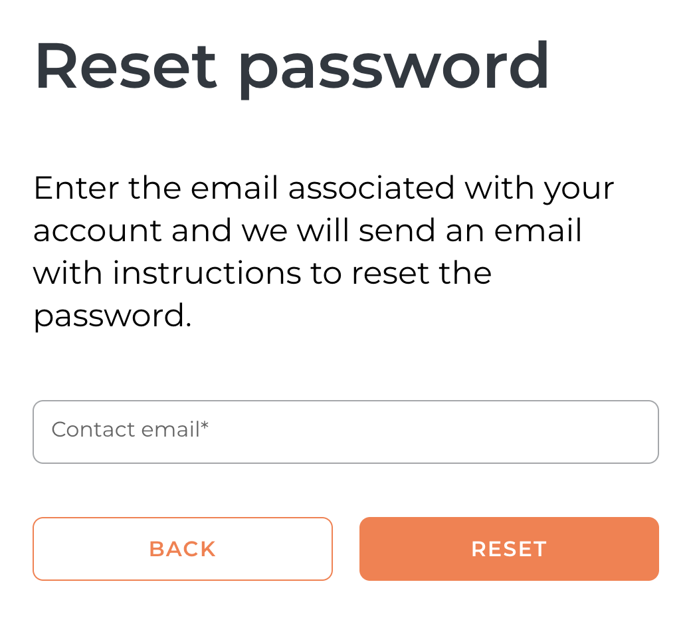Click the words "associated with your" in the instructions
The width and height of the screenshot is (687, 626).
(x=450, y=188)
